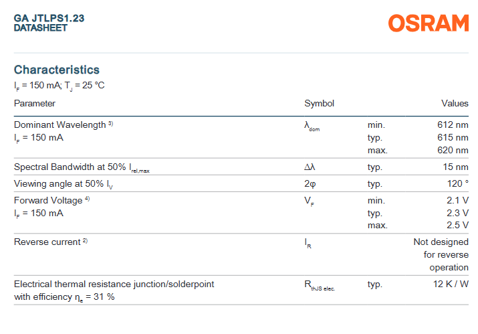Open footnote 3 beside Dominant Wavelength
The height and width of the screenshot is (334, 478).
coord(111,124)
